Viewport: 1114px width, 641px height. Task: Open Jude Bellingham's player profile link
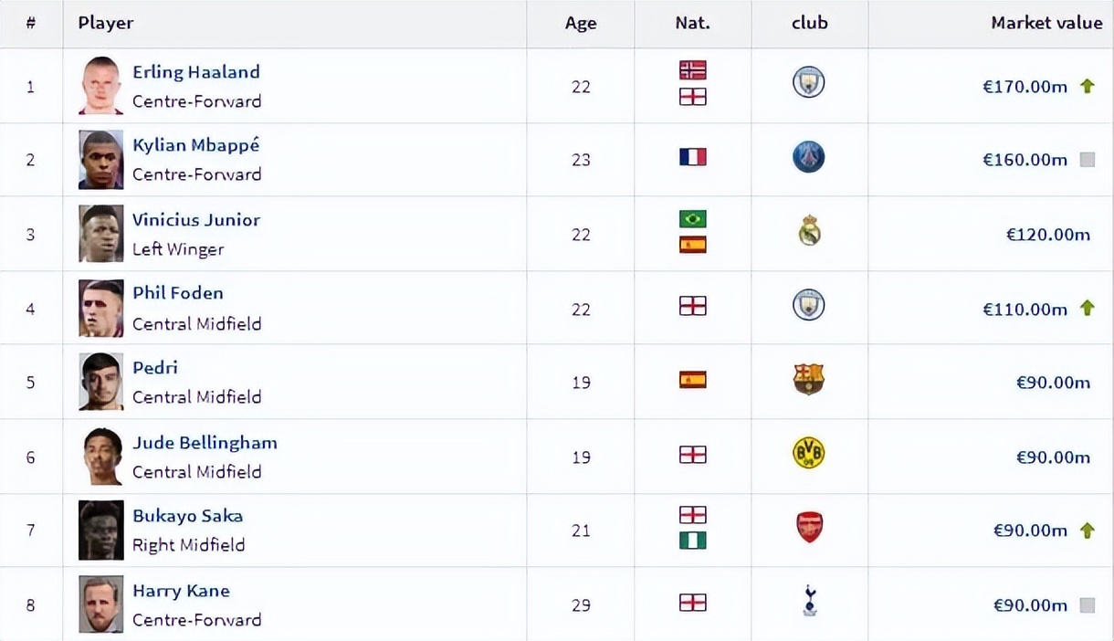tap(205, 443)
